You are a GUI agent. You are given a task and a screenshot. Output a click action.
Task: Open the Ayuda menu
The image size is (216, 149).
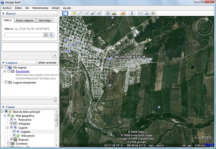coord(67,8)
